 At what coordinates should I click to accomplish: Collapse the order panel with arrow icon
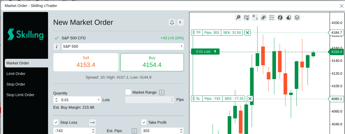click(x=180, y=22)
